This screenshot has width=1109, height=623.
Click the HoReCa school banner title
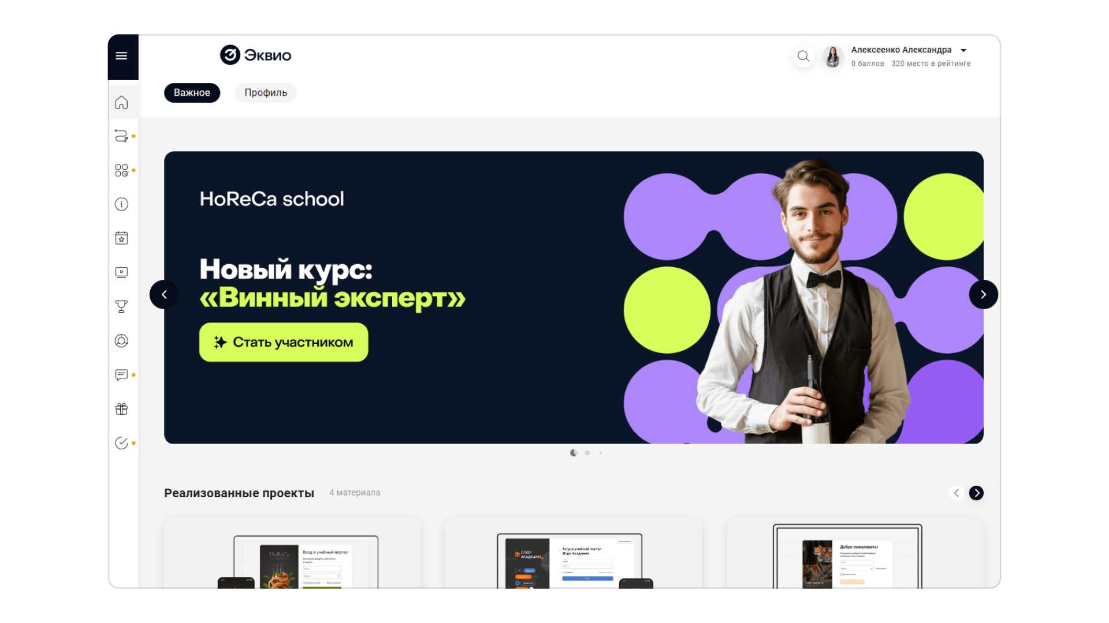pyautogui.click(x=272, y=199)
